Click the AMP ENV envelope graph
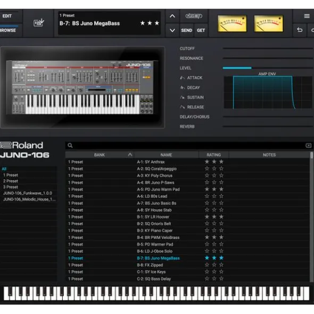This screenshot has width=314, height=314. pos(268,92)
